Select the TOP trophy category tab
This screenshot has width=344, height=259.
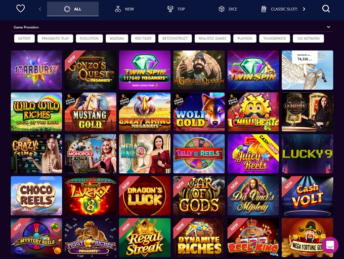click(176, 9)
